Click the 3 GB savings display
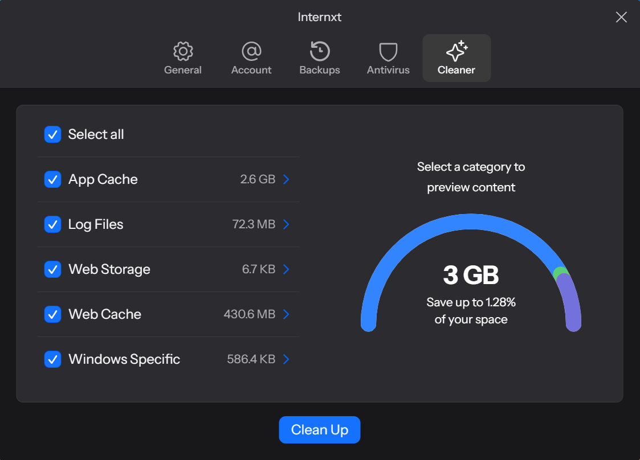This screenshot has width=640, height=460. coord(471,276)
